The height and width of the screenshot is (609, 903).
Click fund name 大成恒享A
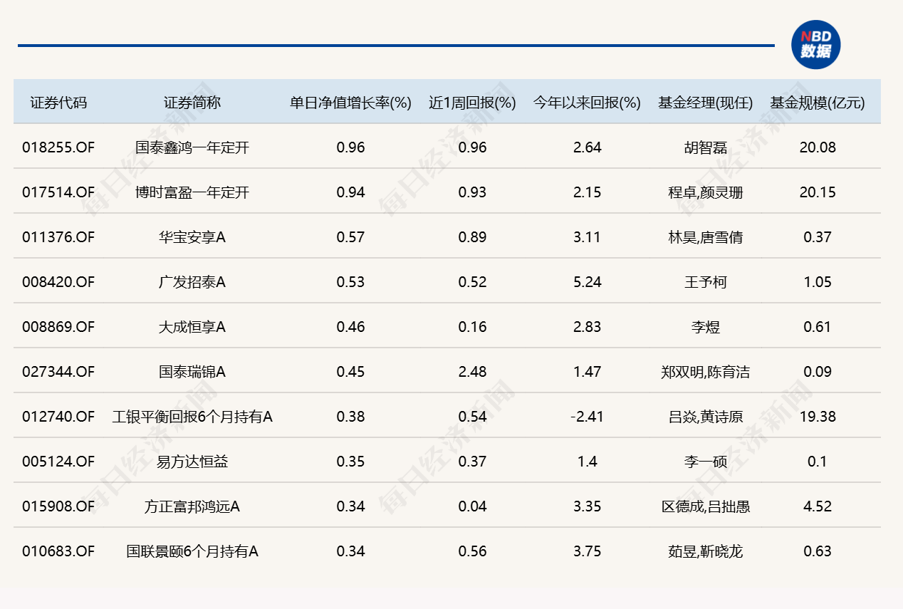[192, 327]
